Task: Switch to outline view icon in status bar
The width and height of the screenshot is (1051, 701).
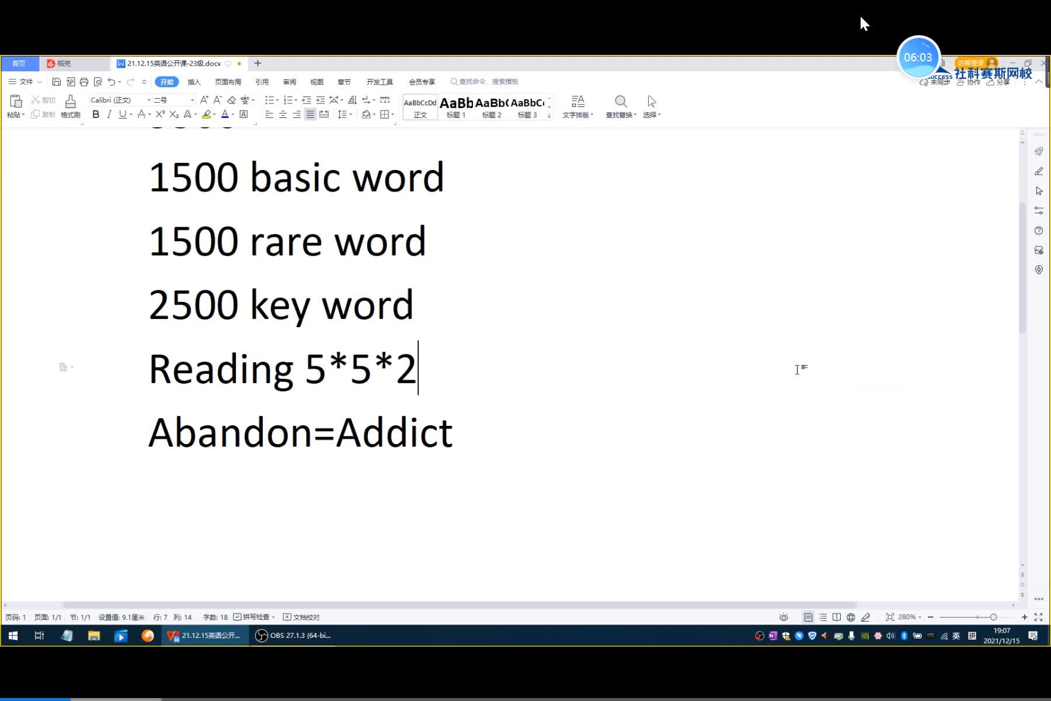Action: 823,617
